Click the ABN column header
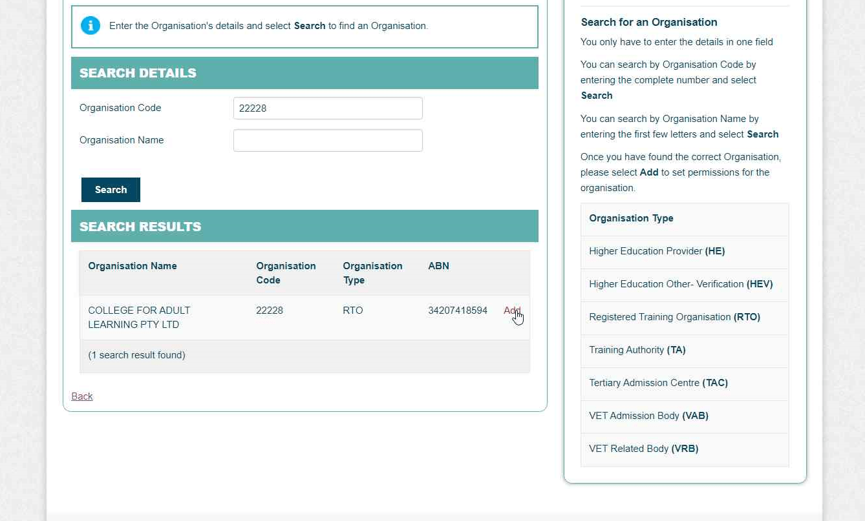 (x=438, y=266)
